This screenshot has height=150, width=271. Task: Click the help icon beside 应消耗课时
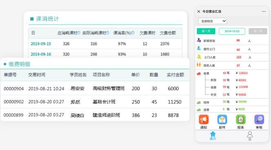[x=79, y=33]
